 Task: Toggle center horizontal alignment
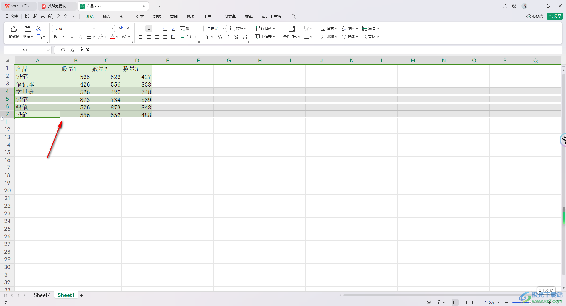click(x=149, y=37)
